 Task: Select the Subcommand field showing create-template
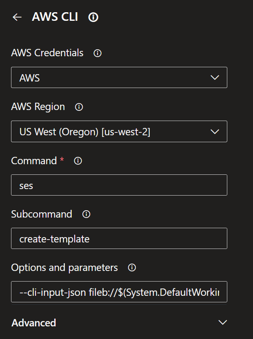click(119, 238)
